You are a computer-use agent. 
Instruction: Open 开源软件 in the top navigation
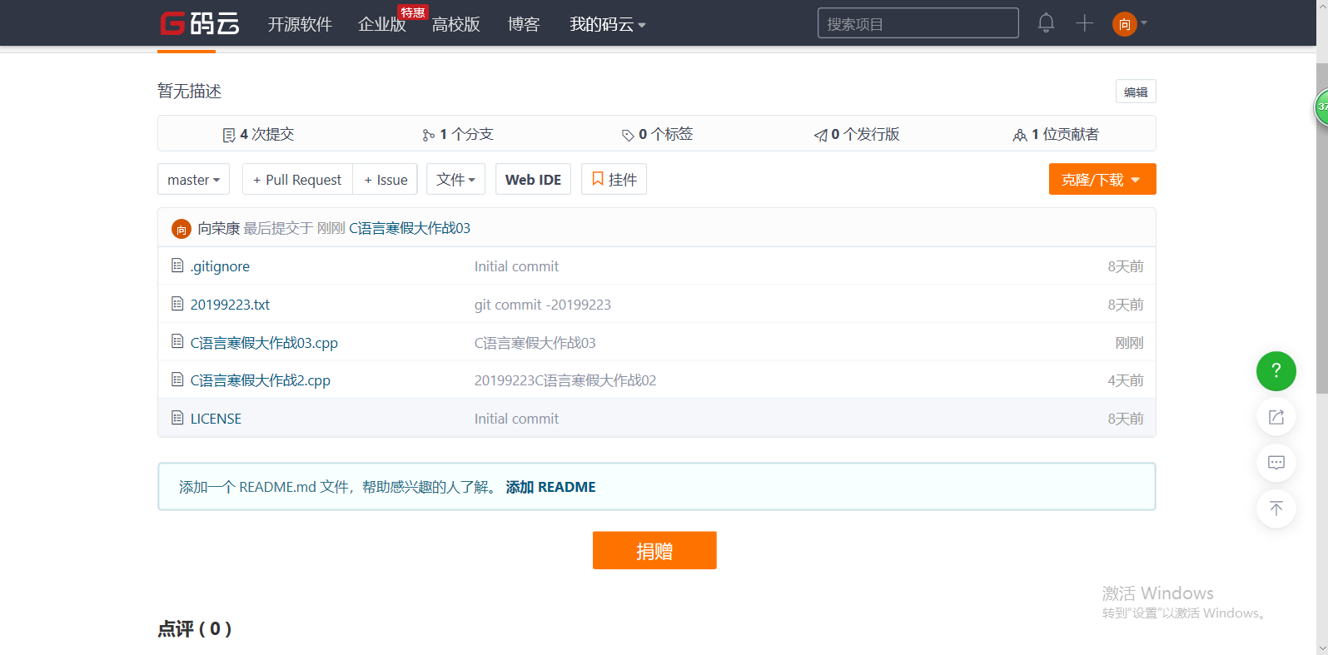coord(300,24)
